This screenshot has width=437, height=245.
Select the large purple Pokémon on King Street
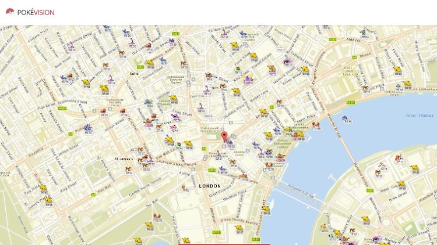248,80
